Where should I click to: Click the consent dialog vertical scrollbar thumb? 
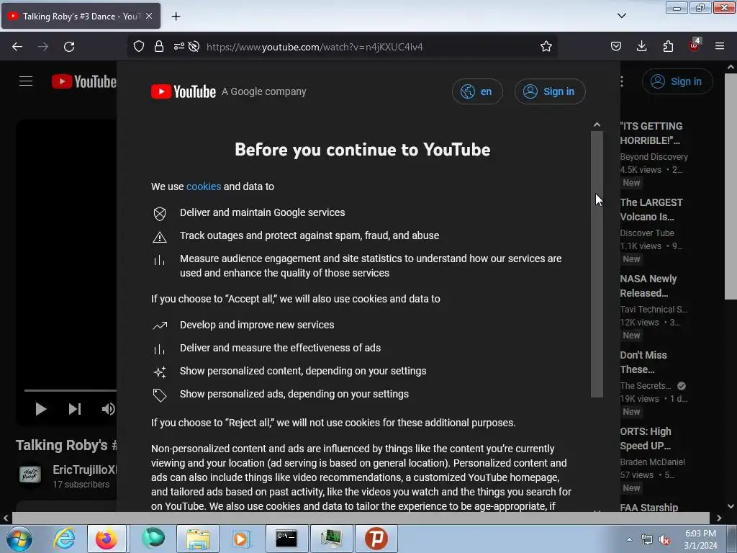point(597,264)
